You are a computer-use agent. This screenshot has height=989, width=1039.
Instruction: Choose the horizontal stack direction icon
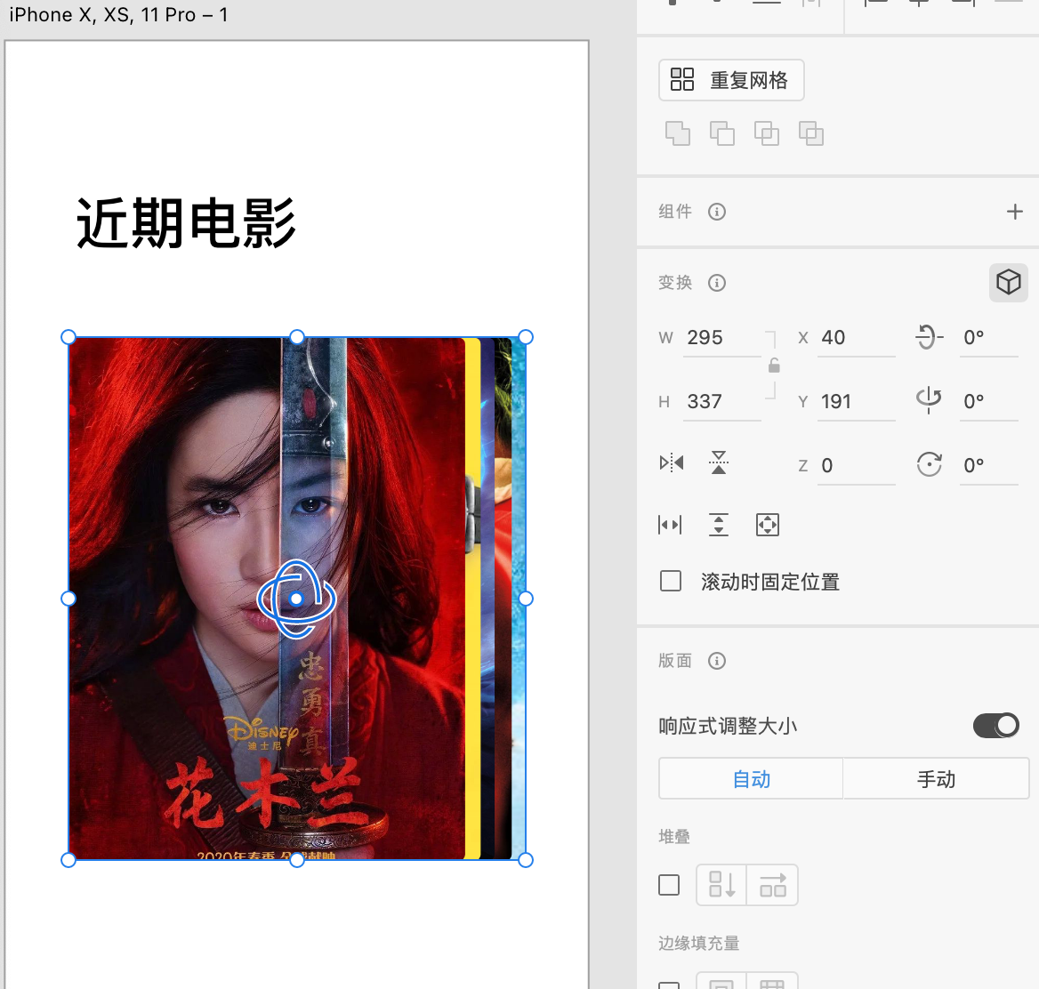click(772, 885)
